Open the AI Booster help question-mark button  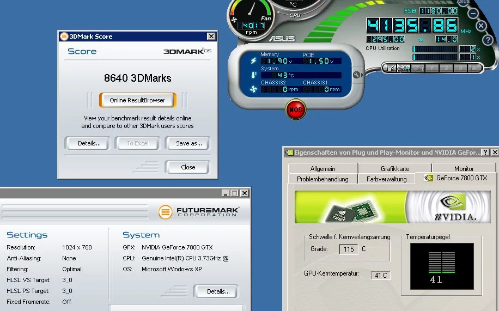tap(487, 40)
